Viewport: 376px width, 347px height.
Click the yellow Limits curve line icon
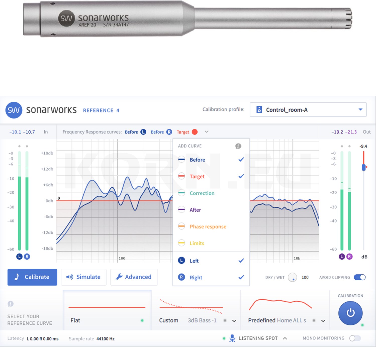coord(181,243)
